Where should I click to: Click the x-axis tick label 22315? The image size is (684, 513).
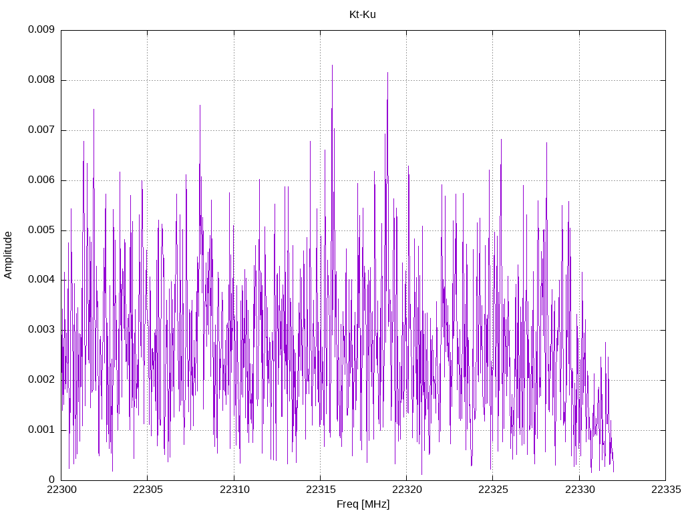[320, 490]
